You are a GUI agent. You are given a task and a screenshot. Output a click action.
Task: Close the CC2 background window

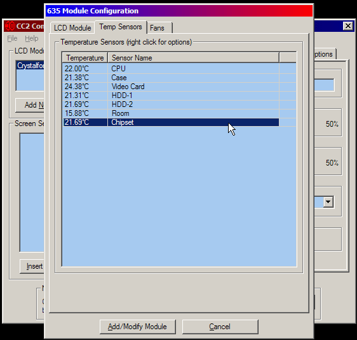[348, 25]
